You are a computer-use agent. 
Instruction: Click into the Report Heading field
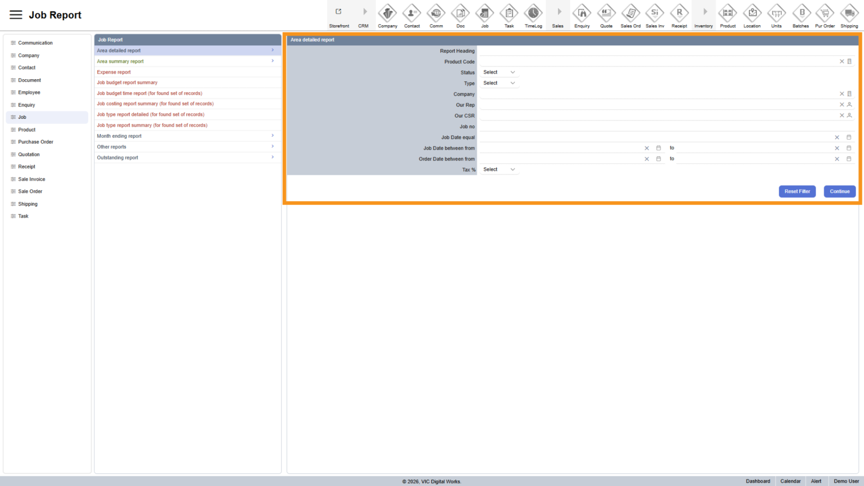(666, 51)
